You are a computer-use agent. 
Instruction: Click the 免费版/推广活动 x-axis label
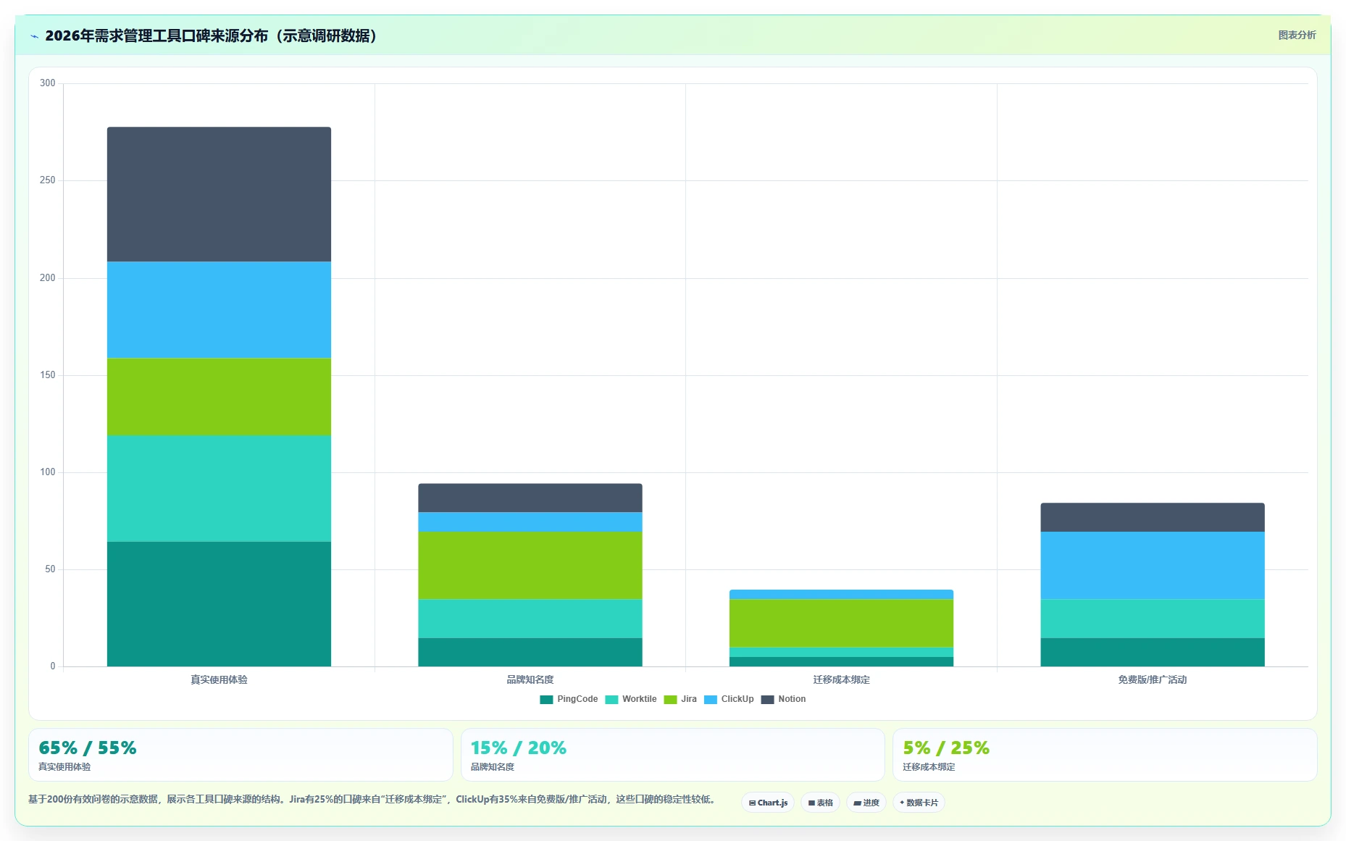(1153, 679)
